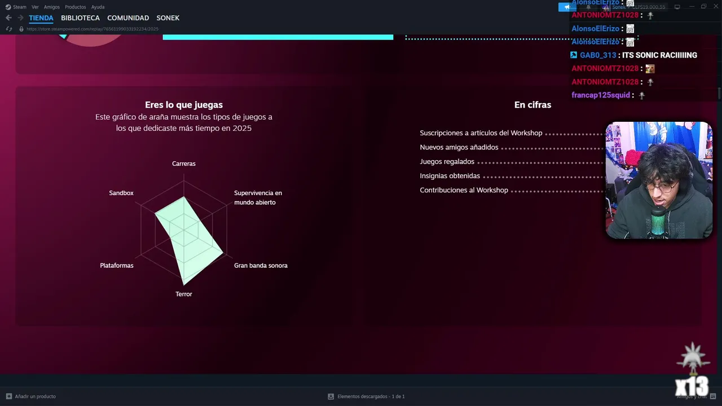Click the GAB0_313 chat username

pos(598,55)
